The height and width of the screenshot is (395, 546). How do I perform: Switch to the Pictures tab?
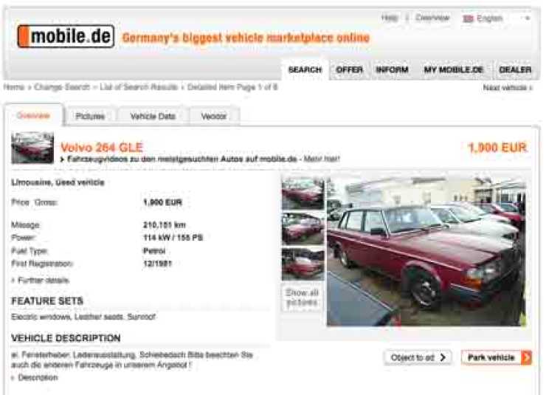coord(90,117)
